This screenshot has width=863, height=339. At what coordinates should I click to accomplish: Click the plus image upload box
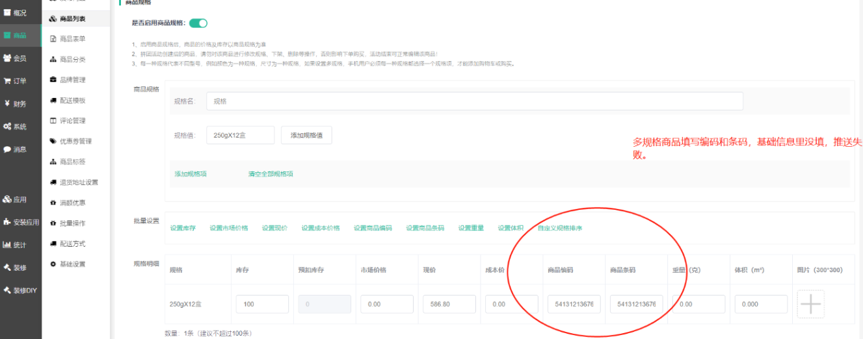point(810,304)
